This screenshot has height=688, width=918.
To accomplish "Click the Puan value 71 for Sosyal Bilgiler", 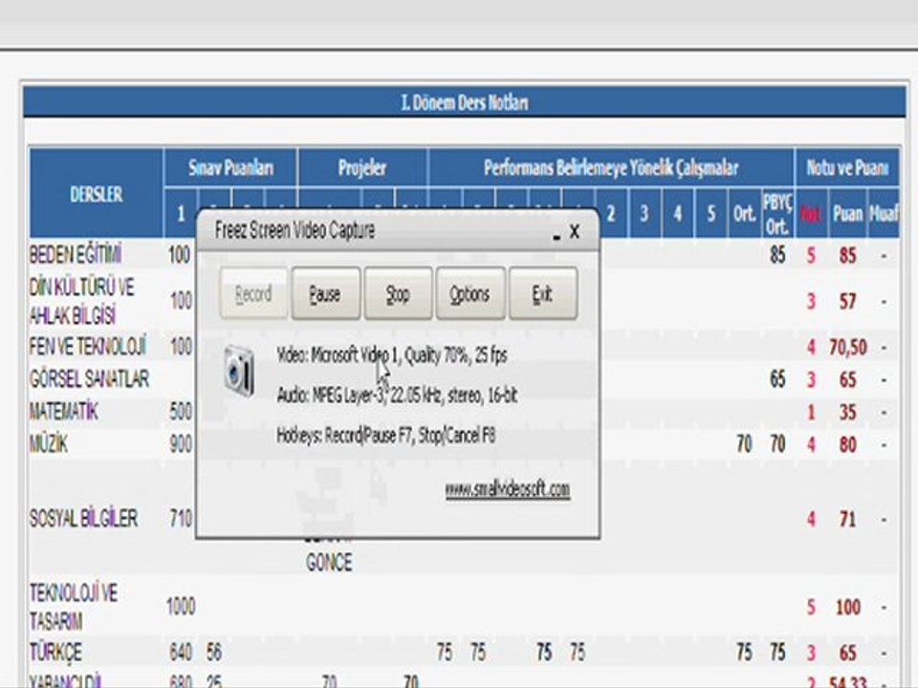I will (x=848, y=520).
